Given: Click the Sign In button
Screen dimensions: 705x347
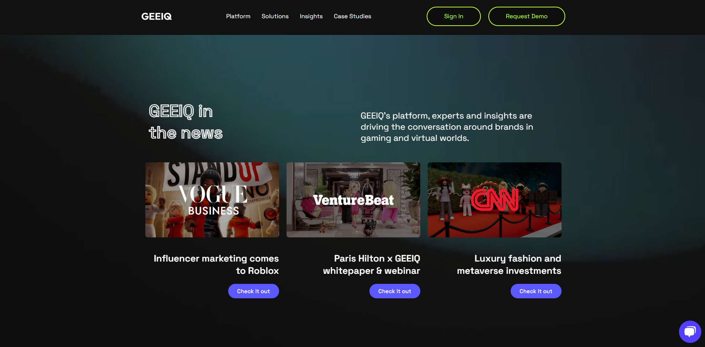Looking at the screenshot, I should pyautogui.click(x=453, y=16).
